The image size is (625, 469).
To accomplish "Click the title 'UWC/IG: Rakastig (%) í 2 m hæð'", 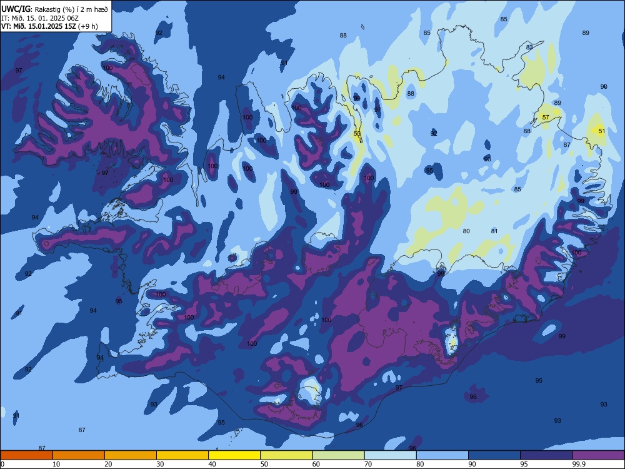I will [54, 9].
